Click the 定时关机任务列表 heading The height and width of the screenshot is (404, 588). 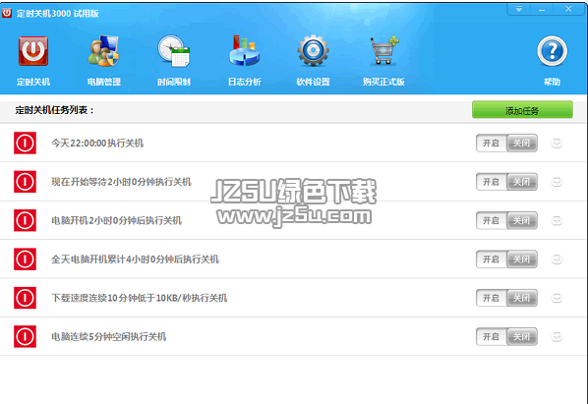55,110
